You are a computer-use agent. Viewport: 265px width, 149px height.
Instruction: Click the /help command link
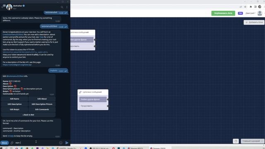[41, 37]
